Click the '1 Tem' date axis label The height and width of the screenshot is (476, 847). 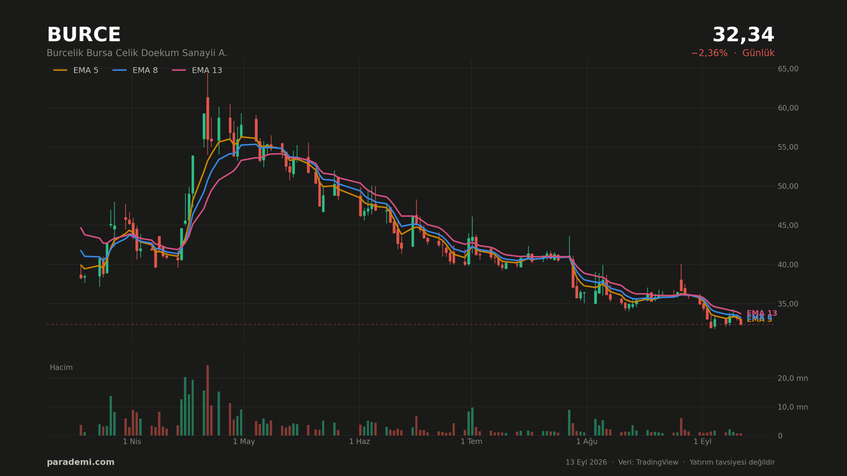tap(471, 442)
